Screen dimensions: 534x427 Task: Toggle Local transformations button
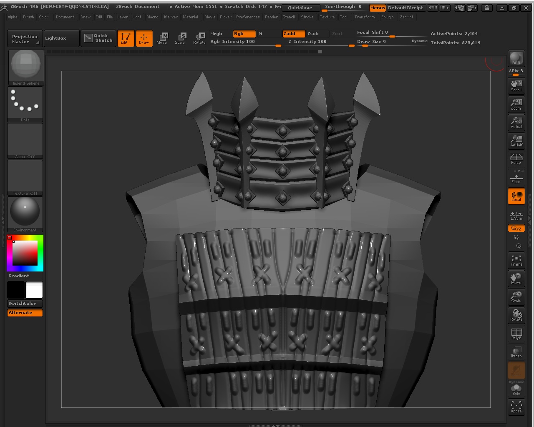516,196
